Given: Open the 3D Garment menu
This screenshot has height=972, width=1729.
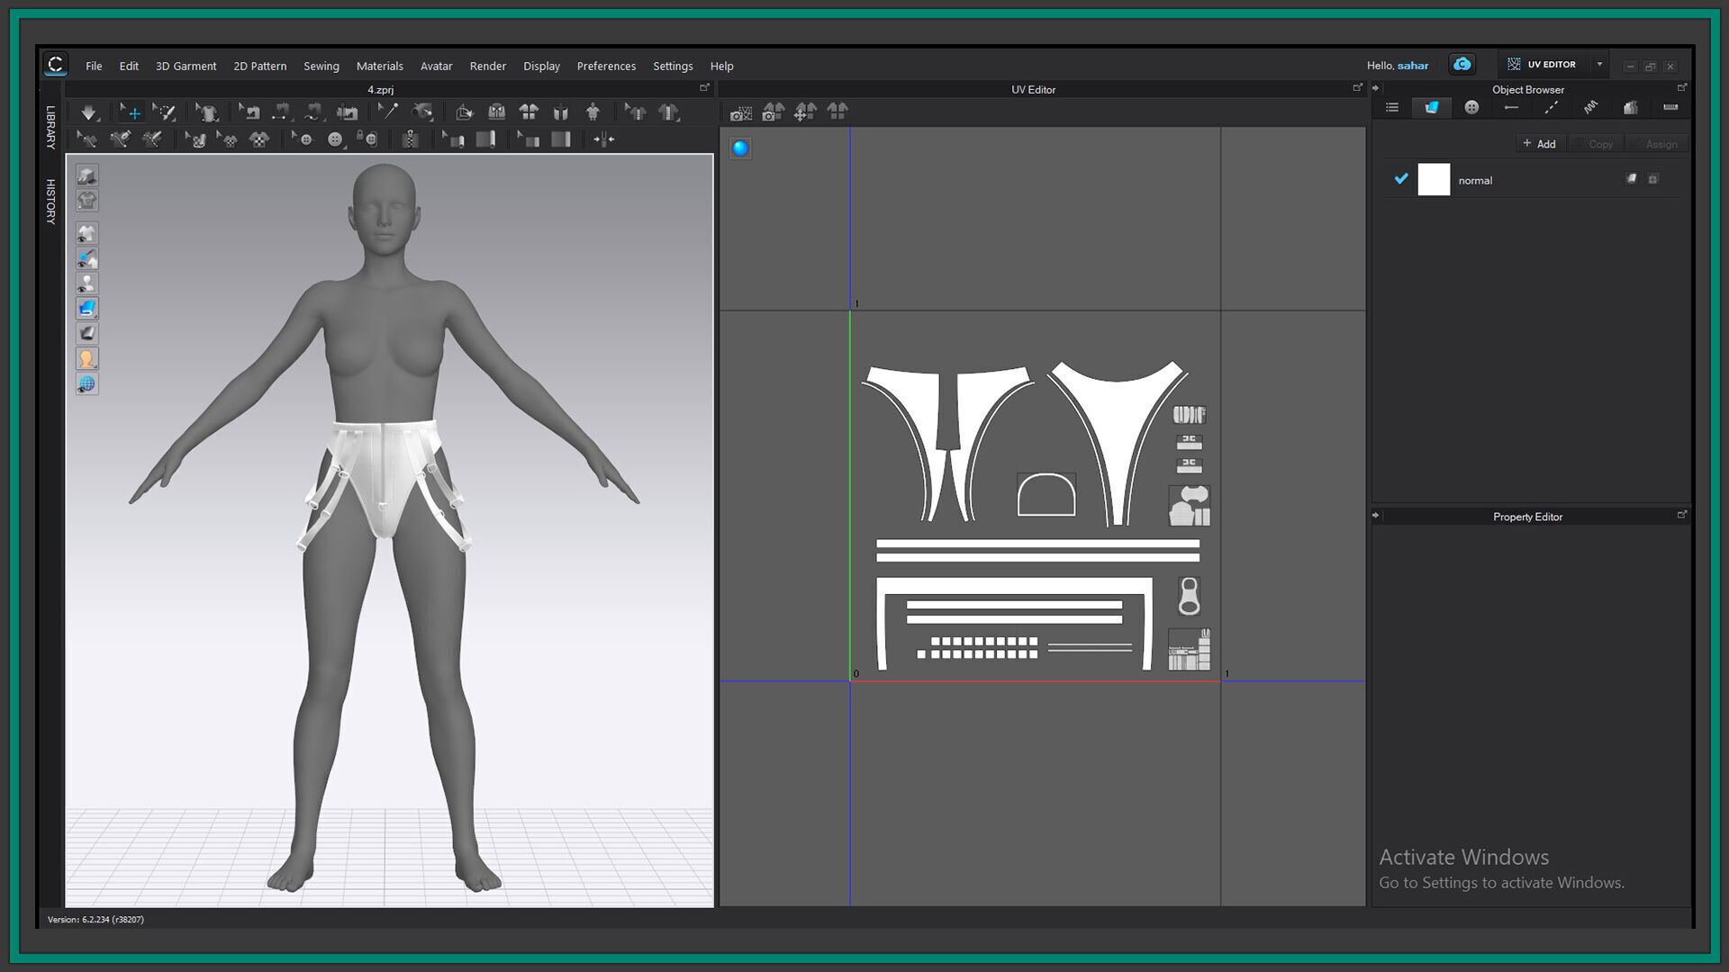Looking at the screenshot, I should click(186, 66).
